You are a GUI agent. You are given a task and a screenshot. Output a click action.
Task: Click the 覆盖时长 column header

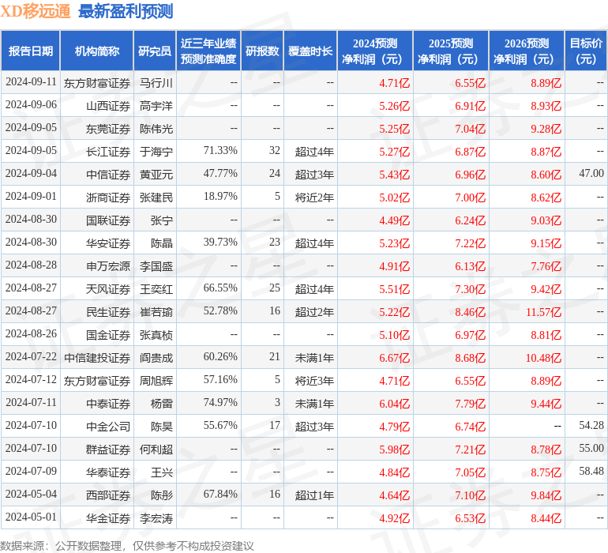point(310,51)
